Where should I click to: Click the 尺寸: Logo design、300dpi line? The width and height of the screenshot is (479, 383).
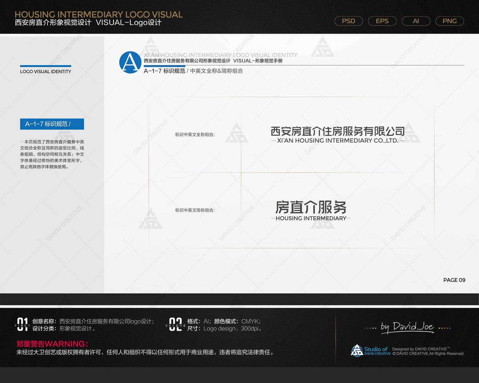pyautogui.click(x=225, y=329)
